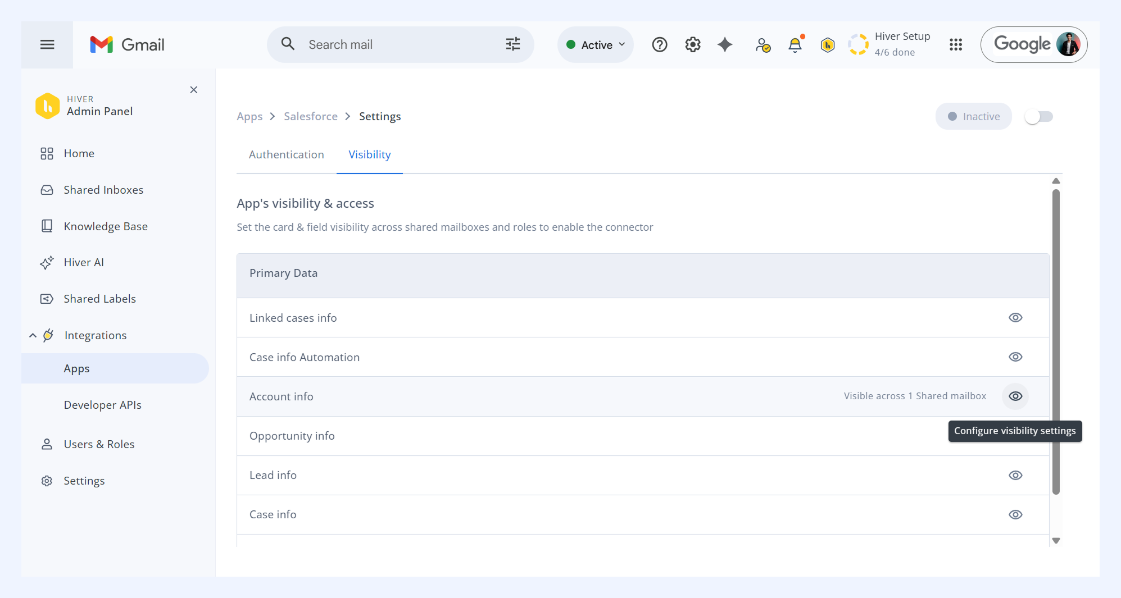The image size is (1121, 598).
Task: Switch to the Authentication tab
Action: 287,154
